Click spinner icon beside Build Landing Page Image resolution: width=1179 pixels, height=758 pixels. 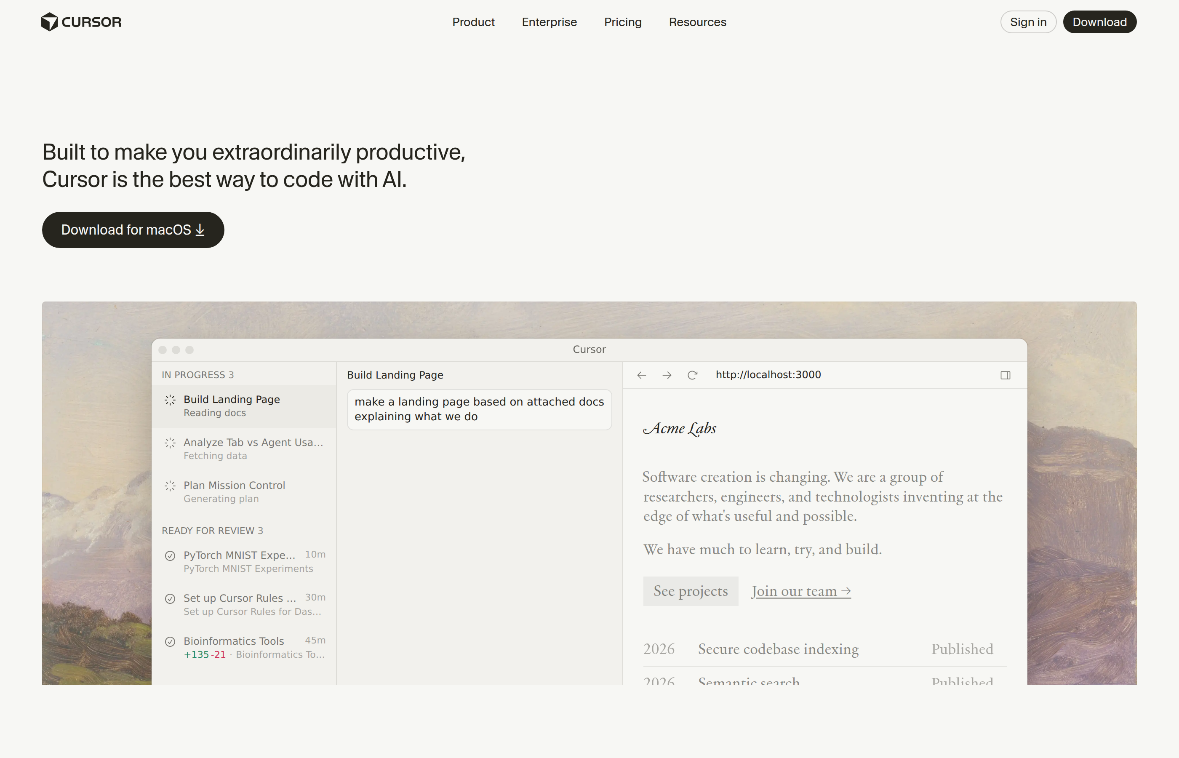coord(170,400)
